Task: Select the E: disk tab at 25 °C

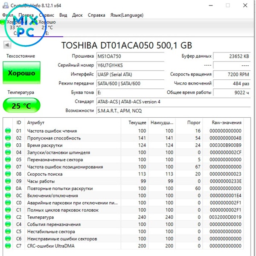Action: (x=47, y=28)
